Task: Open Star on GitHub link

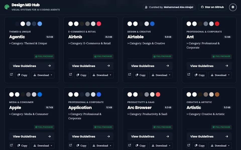Action: pos(212,7)
